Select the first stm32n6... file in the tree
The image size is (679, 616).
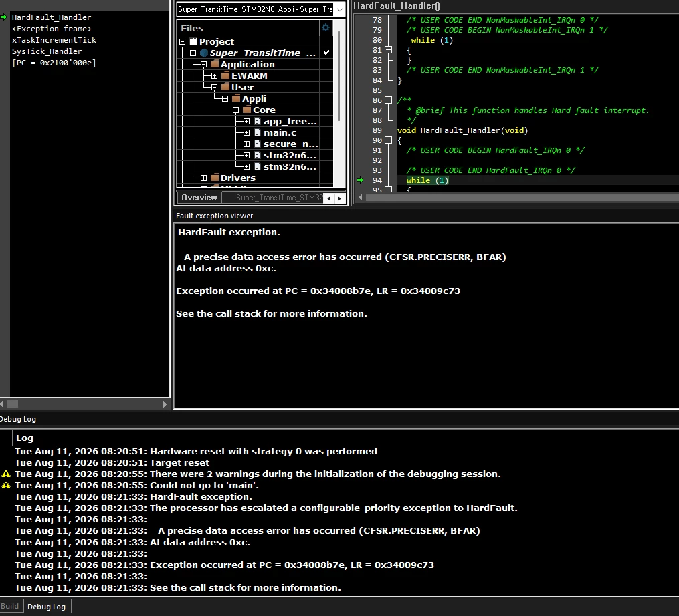[x=290, y=155]
